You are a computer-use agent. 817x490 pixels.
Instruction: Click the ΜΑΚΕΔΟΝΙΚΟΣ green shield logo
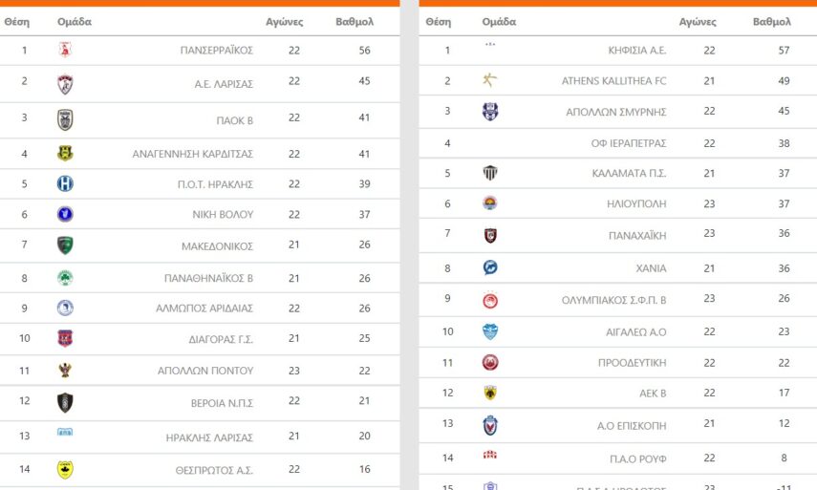[x=65, y=245]
